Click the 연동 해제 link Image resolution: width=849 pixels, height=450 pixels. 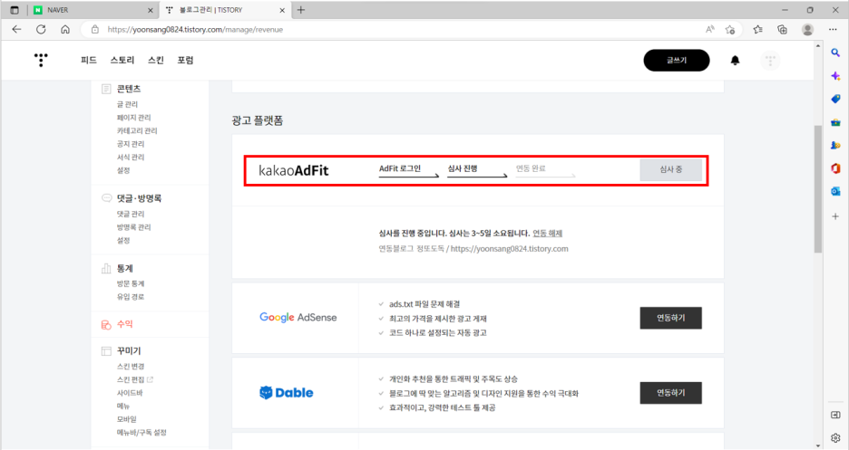[548, 234]
